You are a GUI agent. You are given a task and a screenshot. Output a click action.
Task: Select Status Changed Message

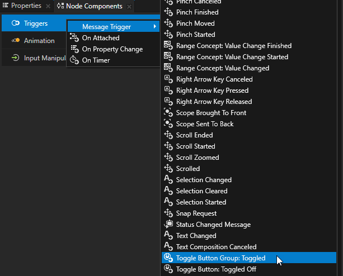click(249, 224)
